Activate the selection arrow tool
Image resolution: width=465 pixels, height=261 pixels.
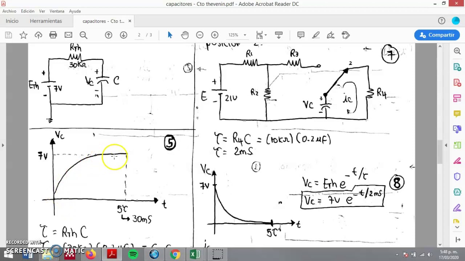tap(170, 35)
